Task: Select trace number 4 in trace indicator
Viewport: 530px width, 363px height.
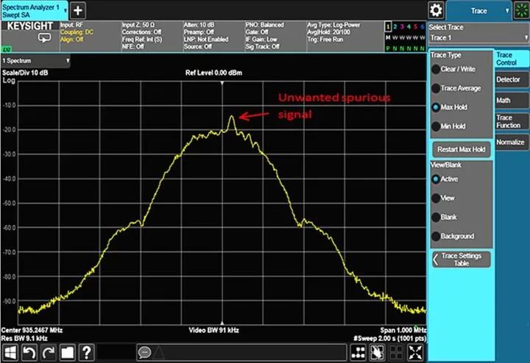Action: pyautogui.click(x=409, y=26)
